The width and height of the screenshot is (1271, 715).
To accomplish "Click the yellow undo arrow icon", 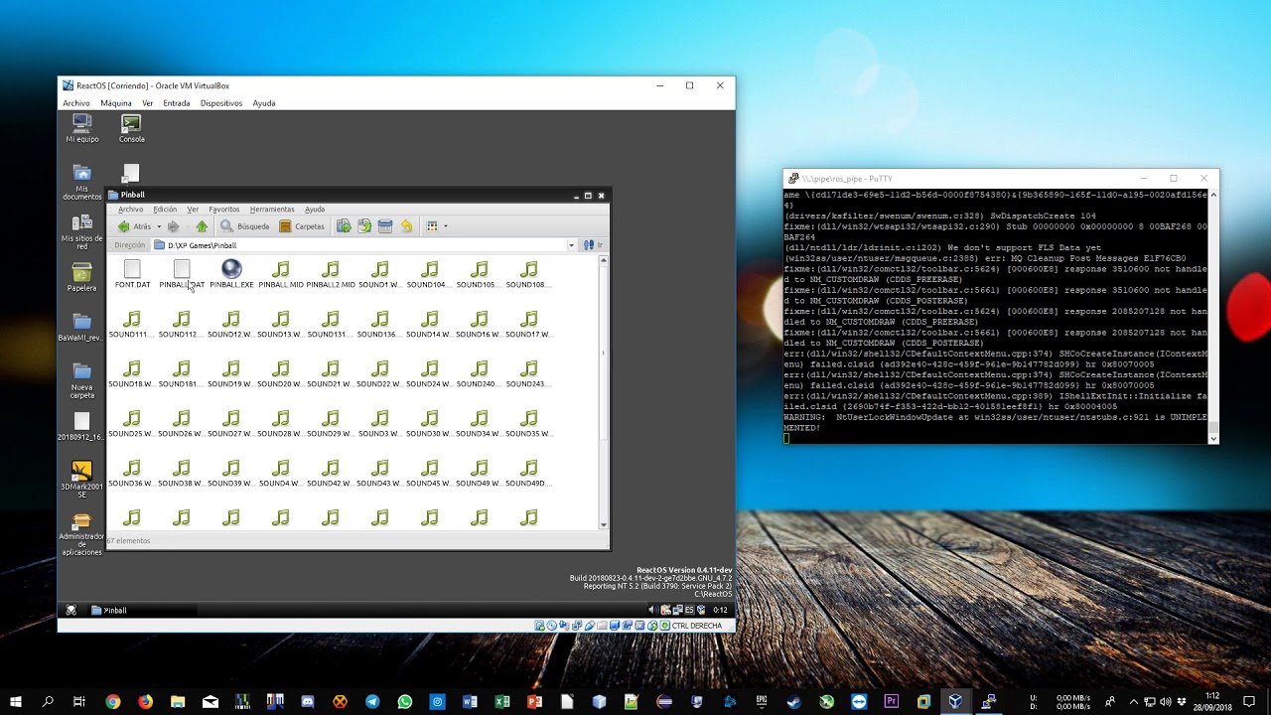I will click(x=406, y=226).
